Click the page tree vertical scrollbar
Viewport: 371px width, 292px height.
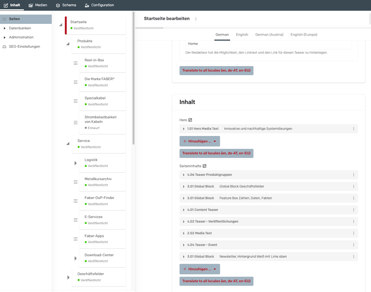(x=134, y=78)
